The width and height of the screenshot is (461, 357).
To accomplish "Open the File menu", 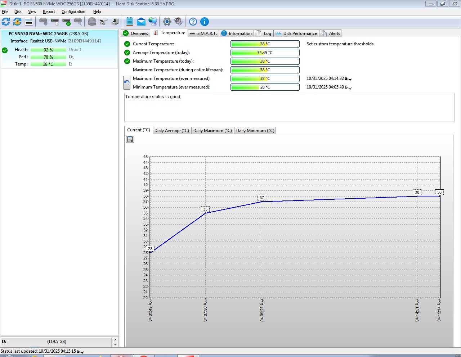I will pos(5,12).
